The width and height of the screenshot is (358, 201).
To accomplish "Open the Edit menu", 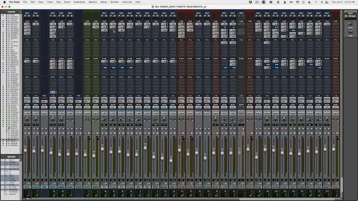I will point(32,2).
